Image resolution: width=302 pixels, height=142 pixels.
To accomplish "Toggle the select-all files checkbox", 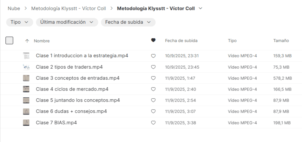I will click(x=10, y=40).
